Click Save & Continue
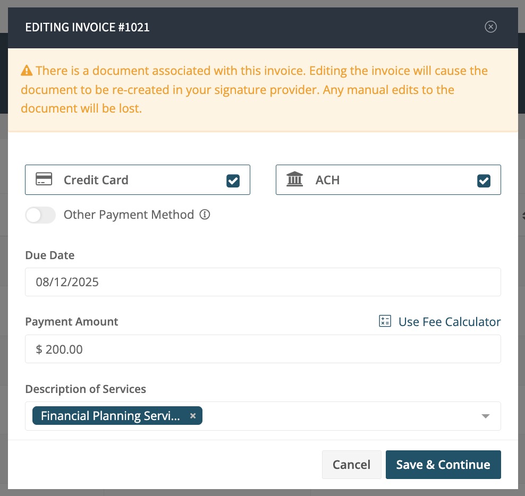Screen dimensions: 525x496 point(443,465)
